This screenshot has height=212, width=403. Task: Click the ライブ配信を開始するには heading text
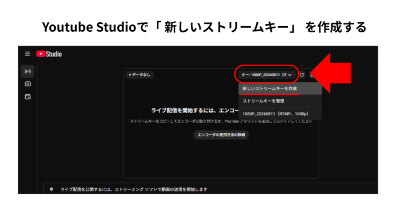195,111
